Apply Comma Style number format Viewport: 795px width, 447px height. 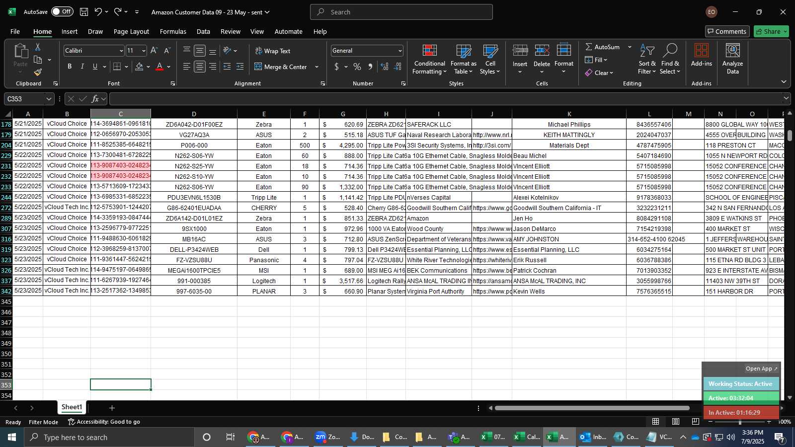pyautogui.click(x=370, y=67)
